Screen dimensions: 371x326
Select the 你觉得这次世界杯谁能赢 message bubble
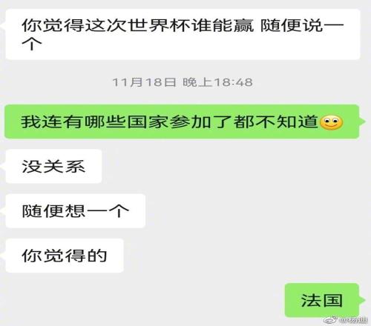pos(183,34)
